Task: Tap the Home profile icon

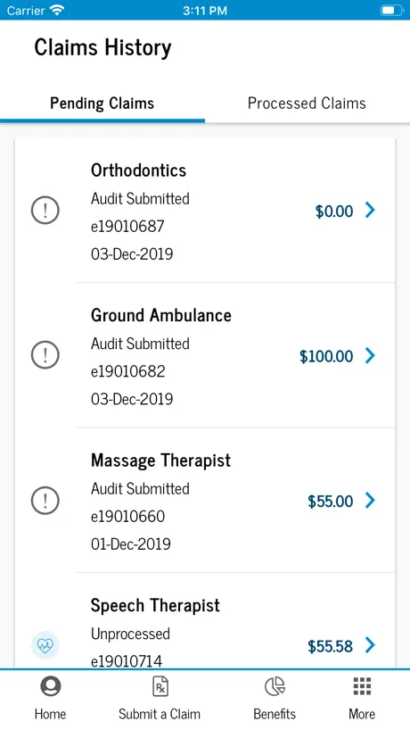Action: [x=50, y=686]
